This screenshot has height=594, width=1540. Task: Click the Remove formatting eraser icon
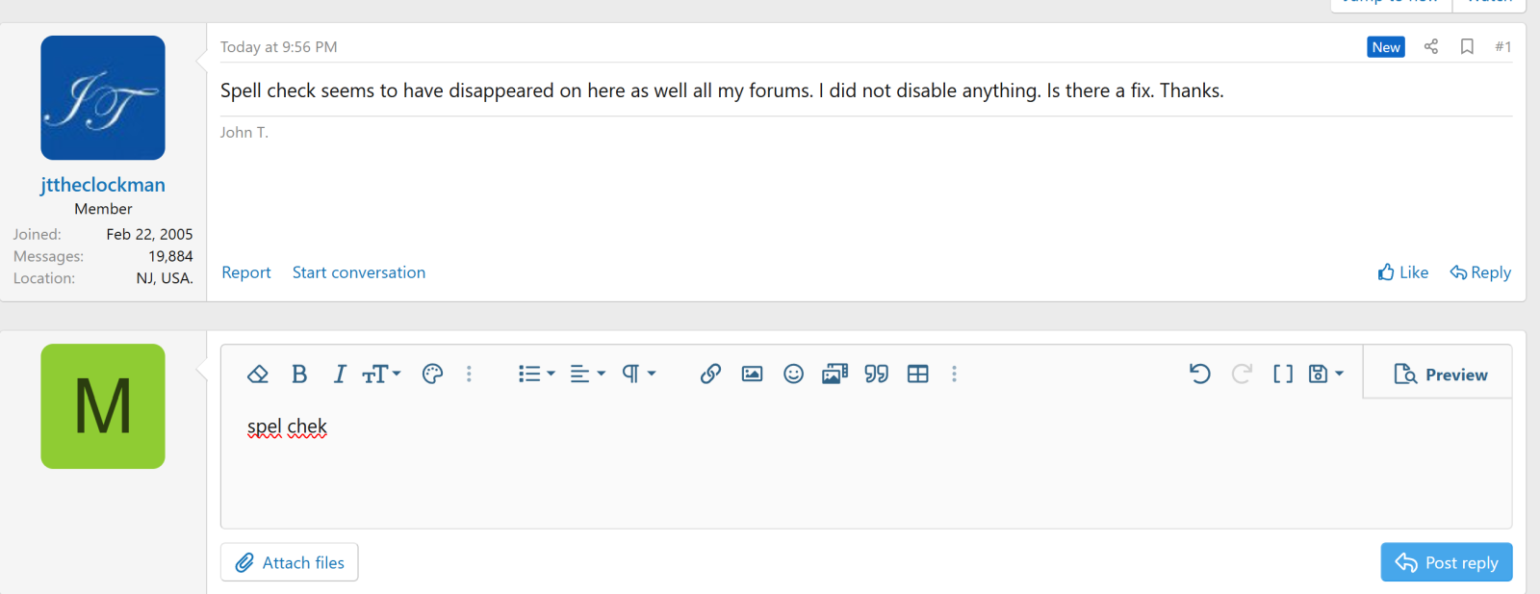click(x=258, y=374)
